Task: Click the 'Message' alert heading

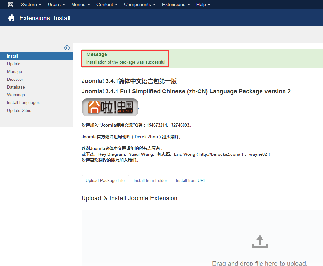Action: point(97,54)
